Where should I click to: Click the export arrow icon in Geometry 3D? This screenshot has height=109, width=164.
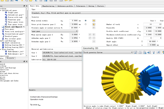coord(149,52)
